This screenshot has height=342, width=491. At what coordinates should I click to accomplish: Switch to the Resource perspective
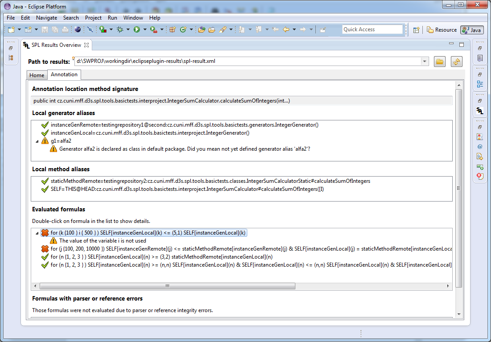tap(442, 30)
